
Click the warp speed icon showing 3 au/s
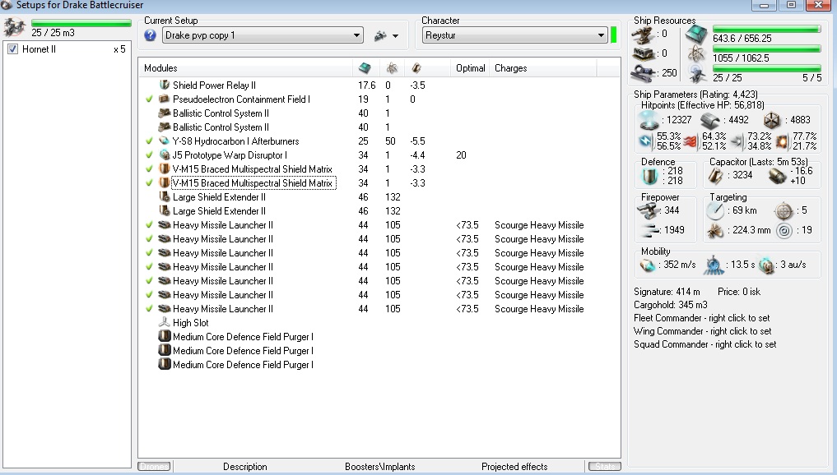point(766,265)
